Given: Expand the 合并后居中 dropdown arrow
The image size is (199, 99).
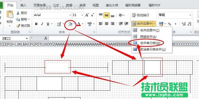Looking at the screenshot, I should [154, 23].
